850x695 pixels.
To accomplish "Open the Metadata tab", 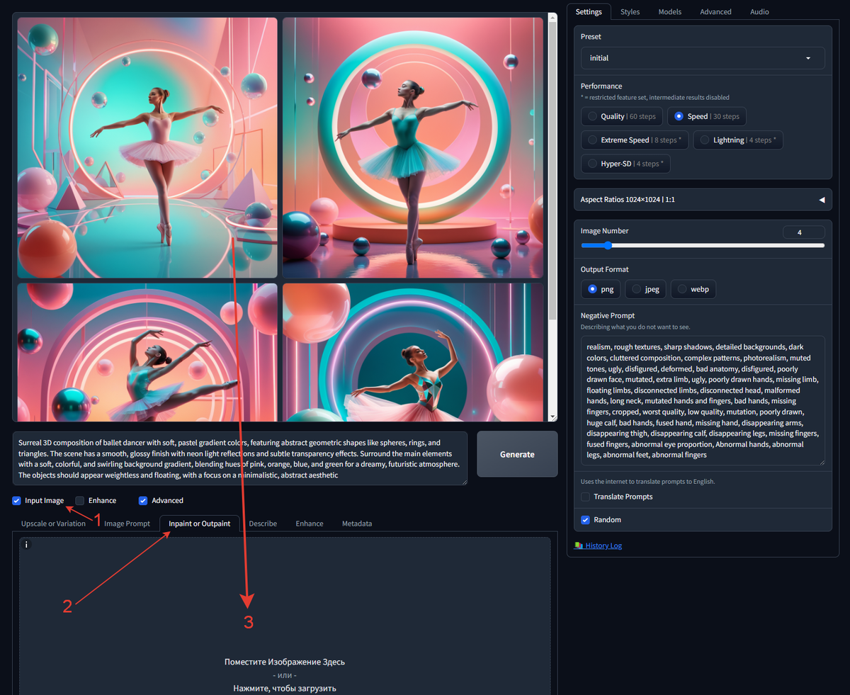I will pos(357,524).
